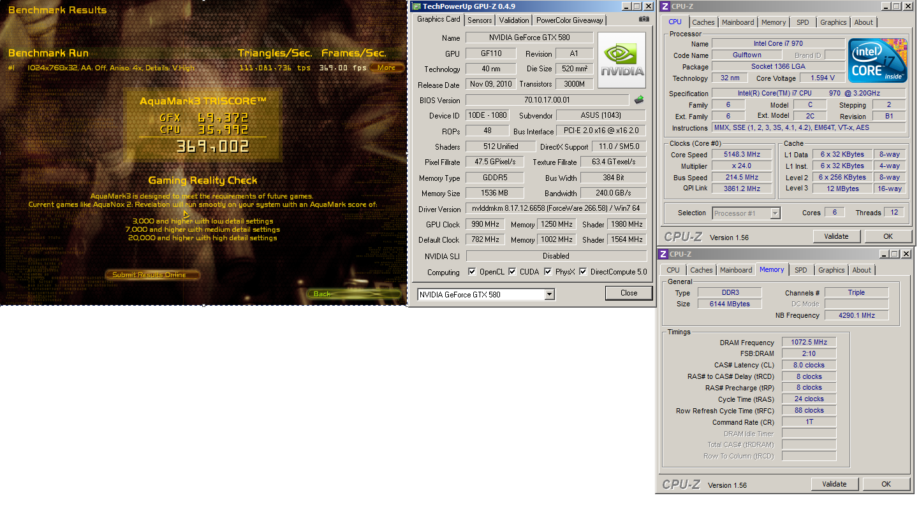919x505 pixels.
Task: Click the Core Voltage value 1.594 V
Action: [823, 78]
